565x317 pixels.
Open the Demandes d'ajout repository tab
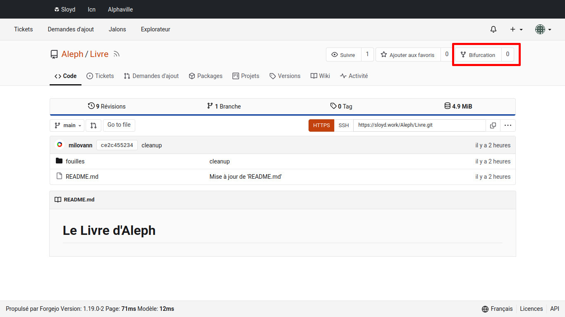coord(151,76)
